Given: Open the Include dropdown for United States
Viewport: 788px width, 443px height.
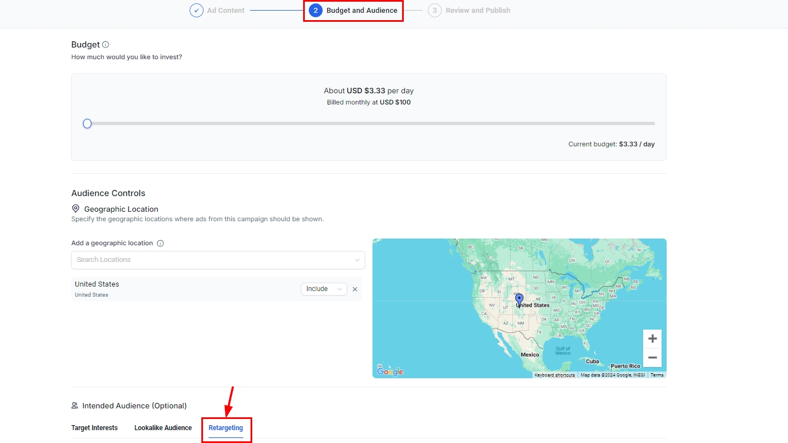Looking at the screenshot, I should pos(324,289).
